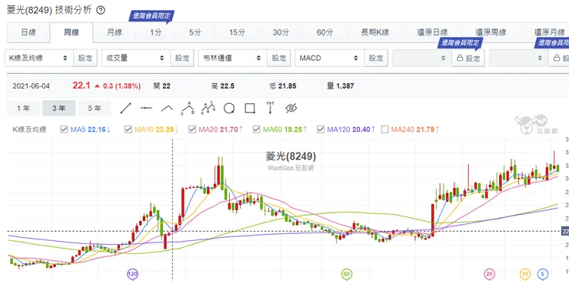Click the price 22.1 in quote bar
Viewport: 569px width, 281px height.
pos(81,85)
